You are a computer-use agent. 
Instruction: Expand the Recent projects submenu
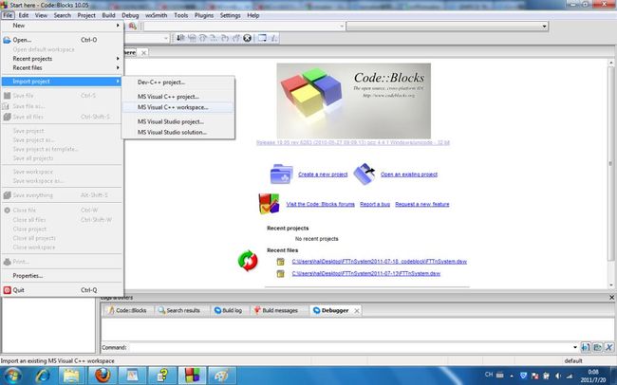pos(63,59)
